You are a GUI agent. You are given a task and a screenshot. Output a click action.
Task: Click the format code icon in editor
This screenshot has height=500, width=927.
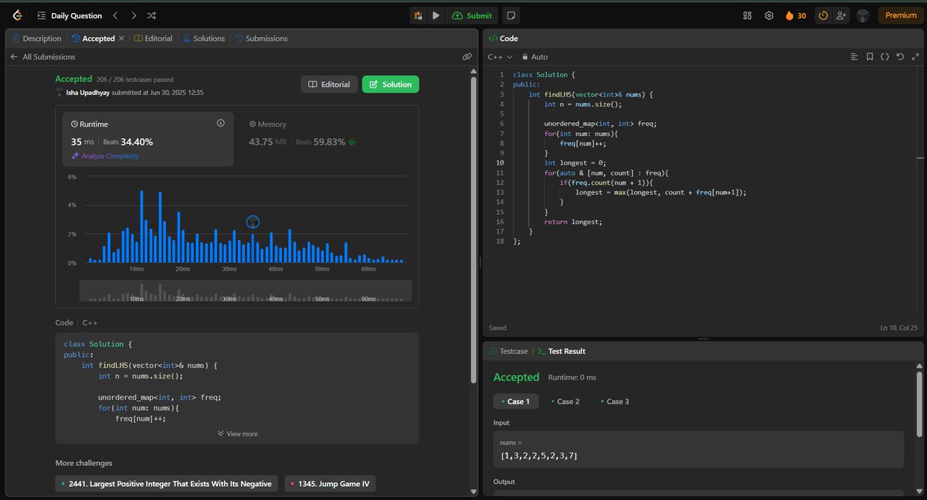[x=854, y=56]
